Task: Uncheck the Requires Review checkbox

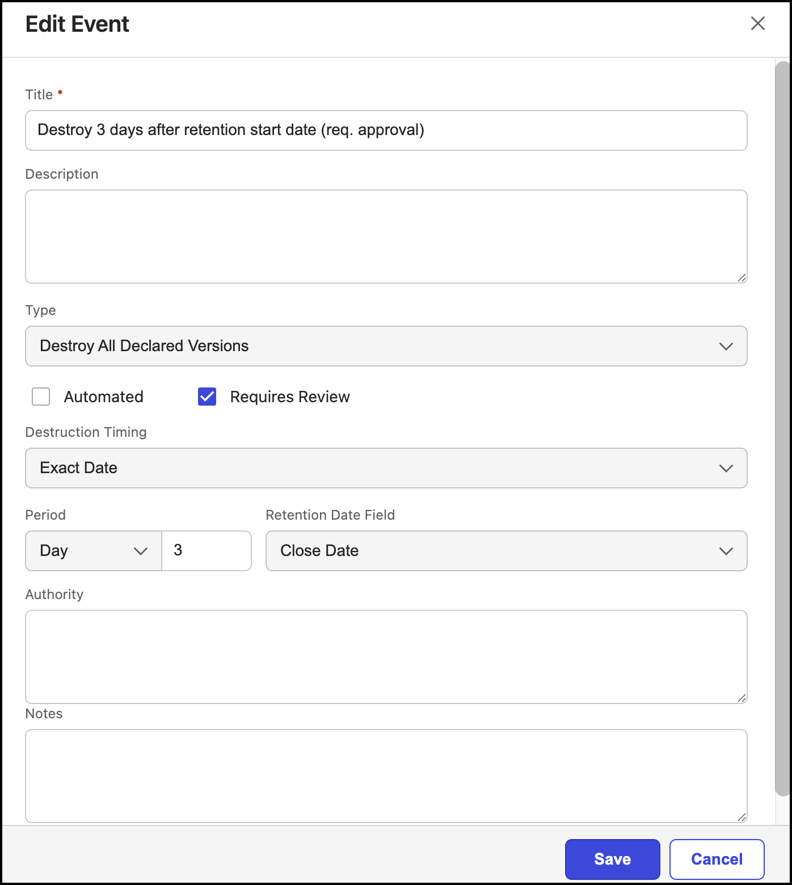Action: 207,397
